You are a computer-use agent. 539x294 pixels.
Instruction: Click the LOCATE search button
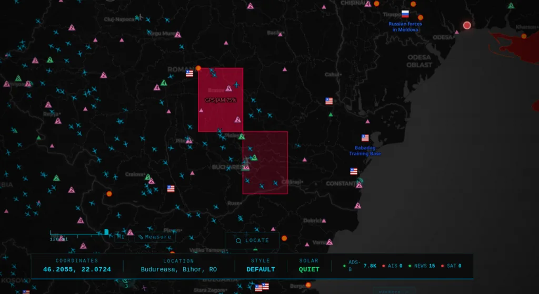252,240
